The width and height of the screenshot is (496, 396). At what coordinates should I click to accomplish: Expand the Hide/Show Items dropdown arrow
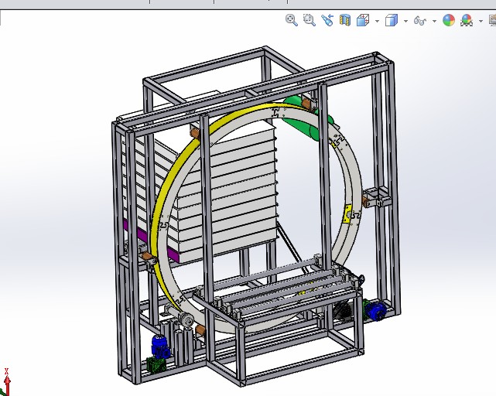[x=434, y=21]
